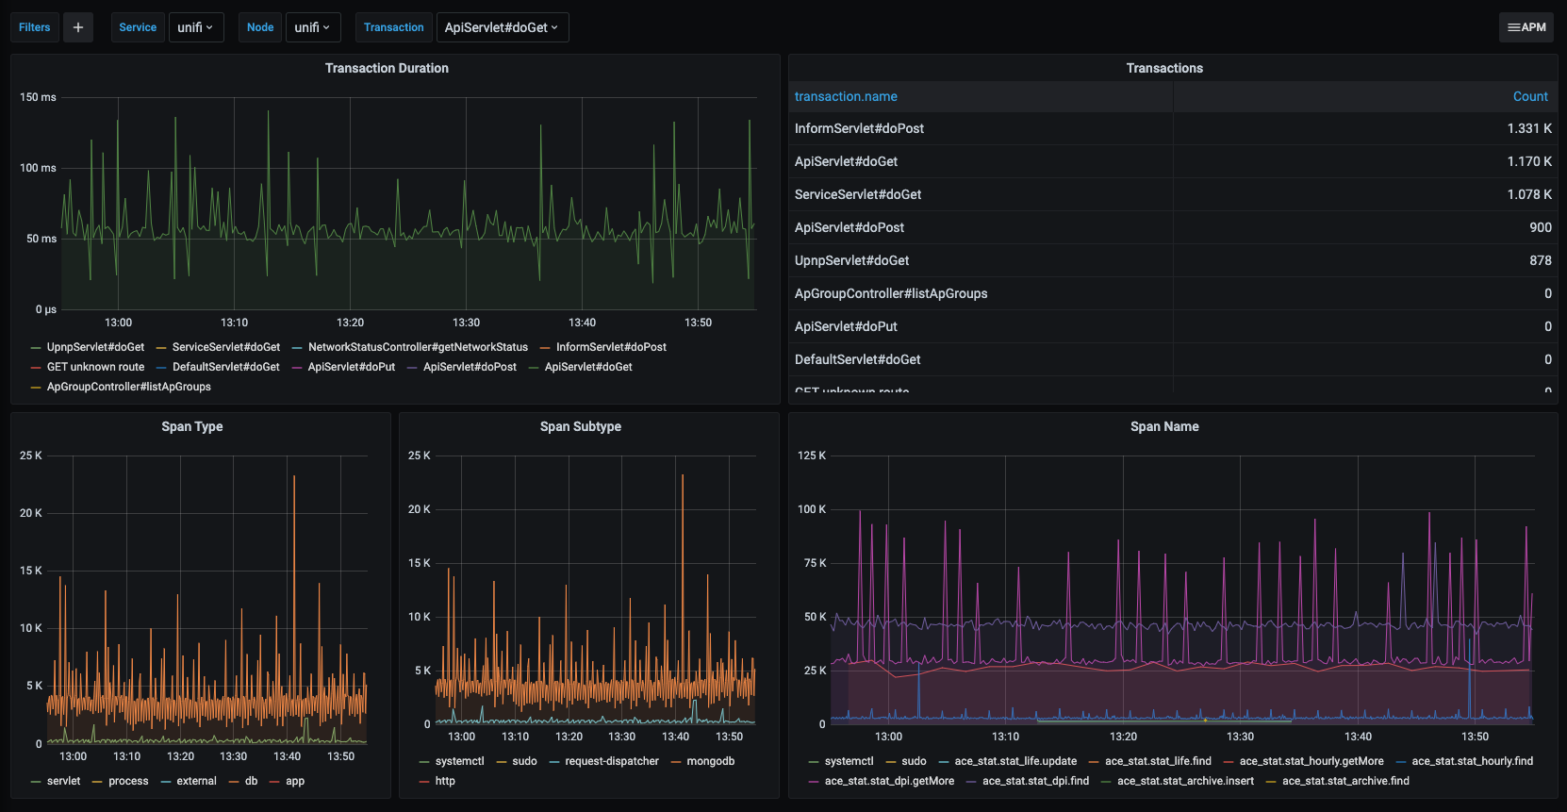Toggle UpnpServlet#doGet series in Transaction Duration legend
Screen dimensions: 1567x812
click(x=95, y=347)
